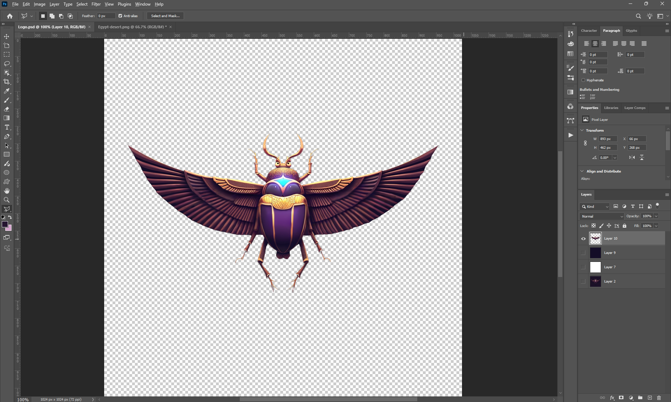This screenshot has height=402, width=671.
Task: Open the blend mode Normal dropdown
Action: tap(602, 217)
